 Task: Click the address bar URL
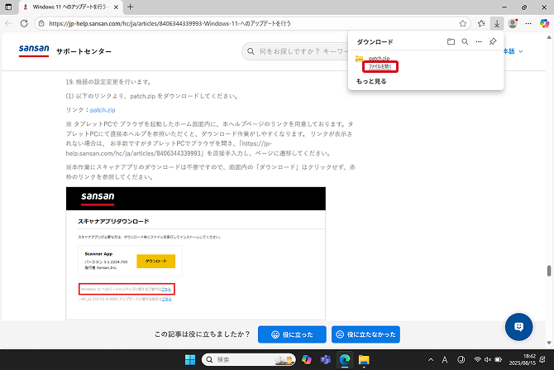170,23
